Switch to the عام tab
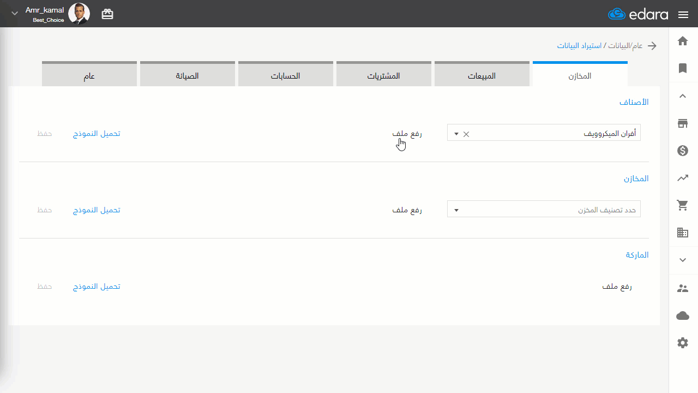The width and height of the screenshot is (698, 393). pos(89,74)
